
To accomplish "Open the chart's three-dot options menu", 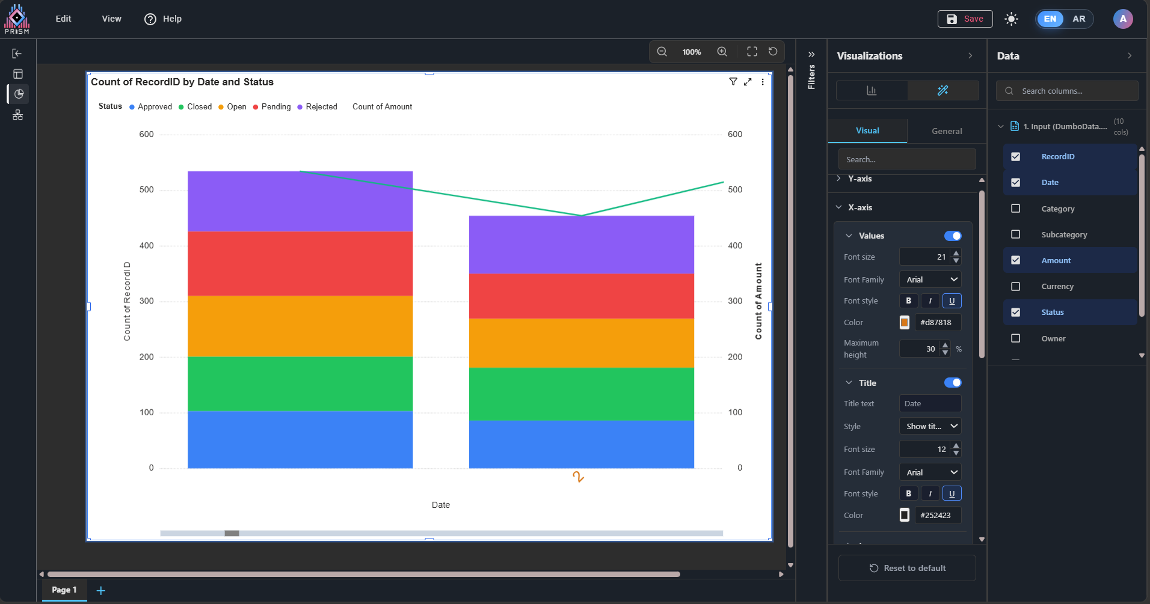I will pos(763,82).
